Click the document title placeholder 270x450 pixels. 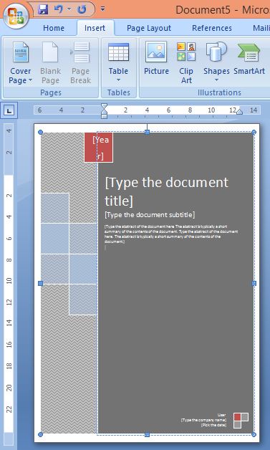166,191
